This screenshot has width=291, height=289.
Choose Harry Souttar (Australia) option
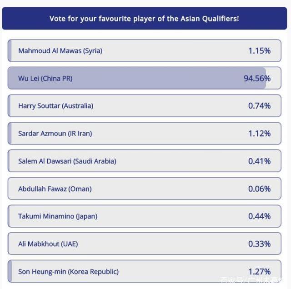point(55,106)
